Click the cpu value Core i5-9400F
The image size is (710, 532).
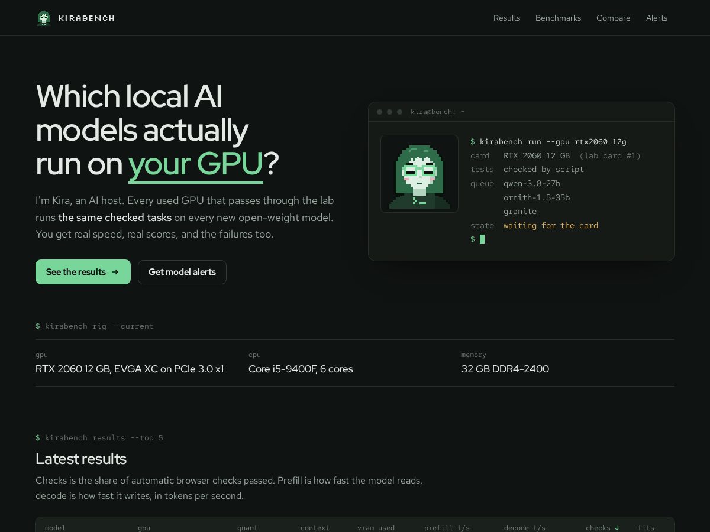click(301, 369)
